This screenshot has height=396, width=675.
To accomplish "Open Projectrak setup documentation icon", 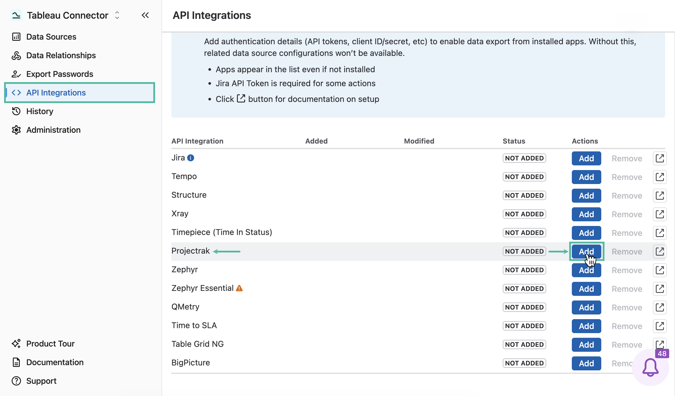I will [x=660, y=252].
